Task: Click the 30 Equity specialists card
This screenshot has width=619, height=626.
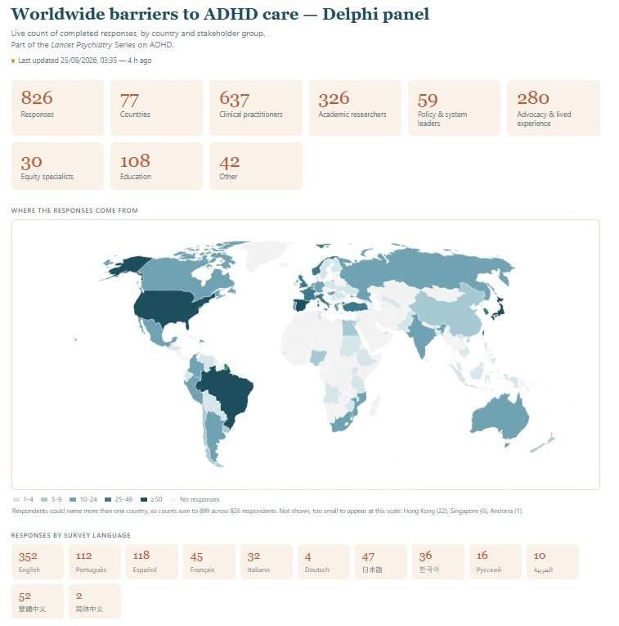Action: pos(57,166)
